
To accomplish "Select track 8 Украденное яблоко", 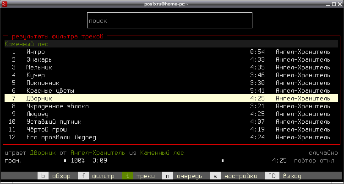I will (x=171, y=106).
